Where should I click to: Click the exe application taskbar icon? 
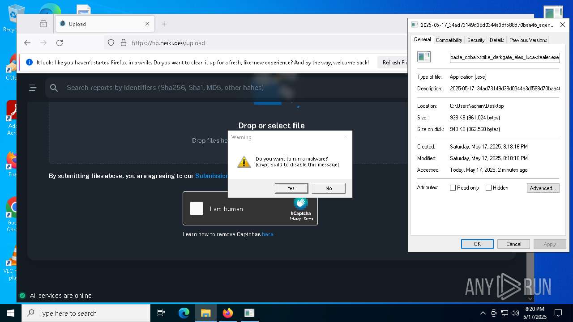pos(249,313)
